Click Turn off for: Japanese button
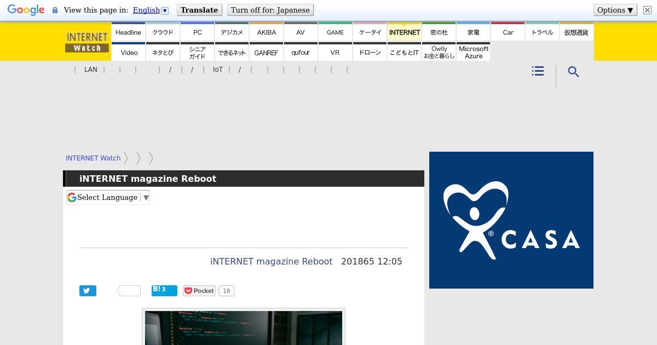The image size is (657, 345). (270, 10)
